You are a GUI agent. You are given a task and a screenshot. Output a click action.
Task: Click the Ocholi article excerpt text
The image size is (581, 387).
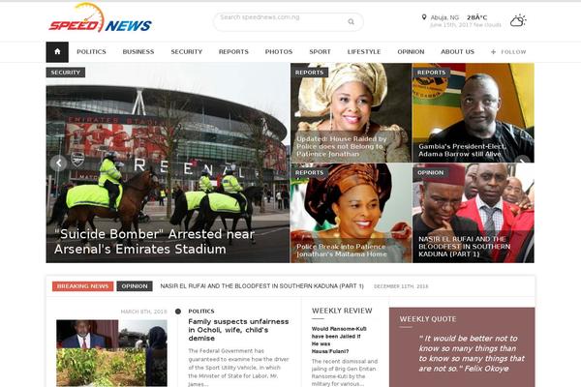click(238, 368)
